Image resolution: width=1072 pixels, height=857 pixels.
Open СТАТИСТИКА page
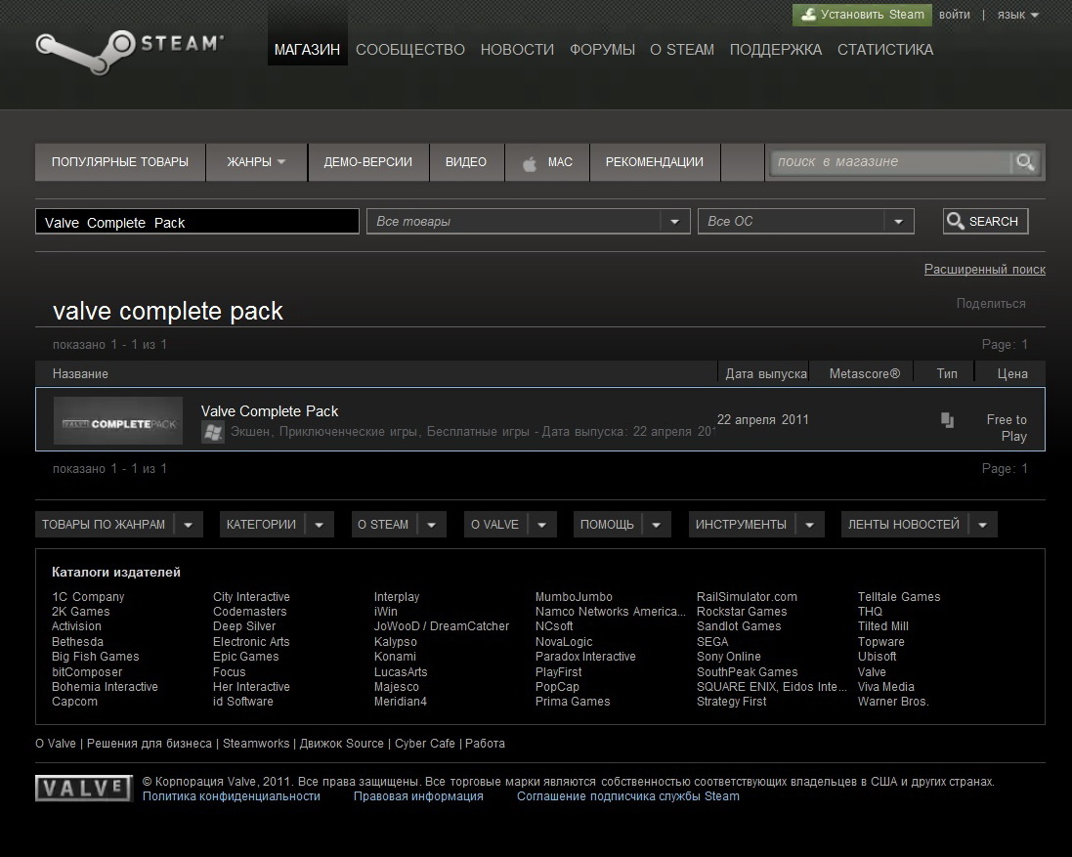(885, 49)
